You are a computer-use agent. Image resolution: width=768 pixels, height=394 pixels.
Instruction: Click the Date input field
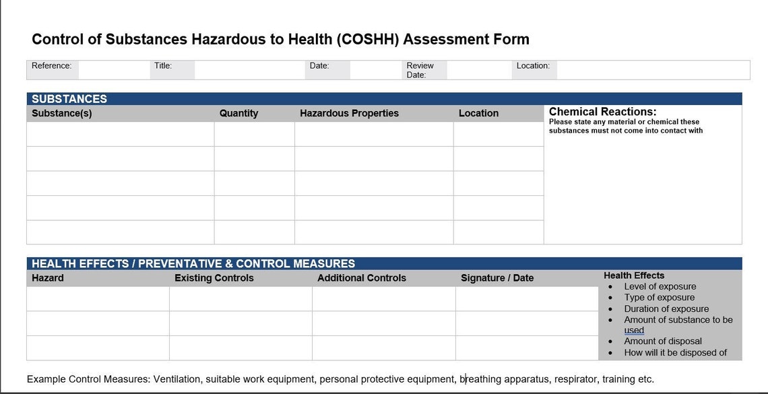tap(374, 69)
